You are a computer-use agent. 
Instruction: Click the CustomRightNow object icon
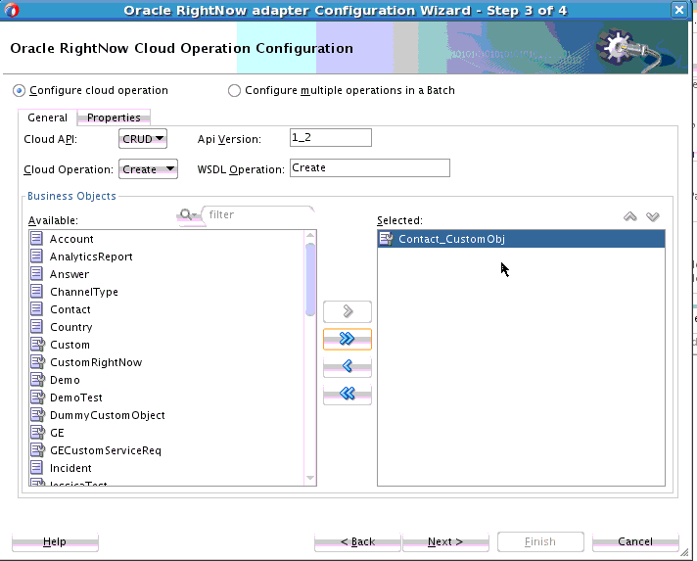(x=38, y=362)
